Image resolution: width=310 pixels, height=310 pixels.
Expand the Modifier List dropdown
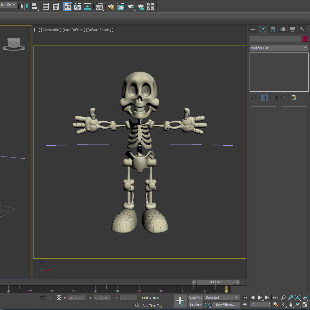(x=279, y=48)
